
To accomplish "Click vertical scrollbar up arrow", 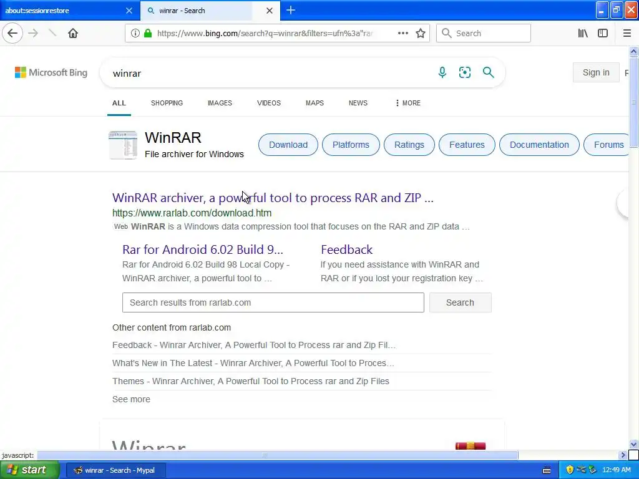I will pyautogui.click(x=633, y=51).
